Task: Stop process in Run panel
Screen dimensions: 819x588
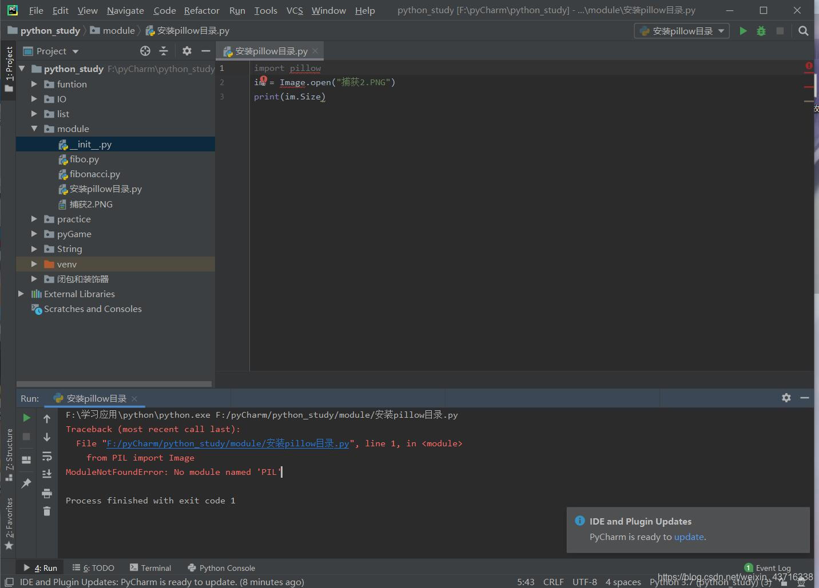Action: click(x=26, y=437)
